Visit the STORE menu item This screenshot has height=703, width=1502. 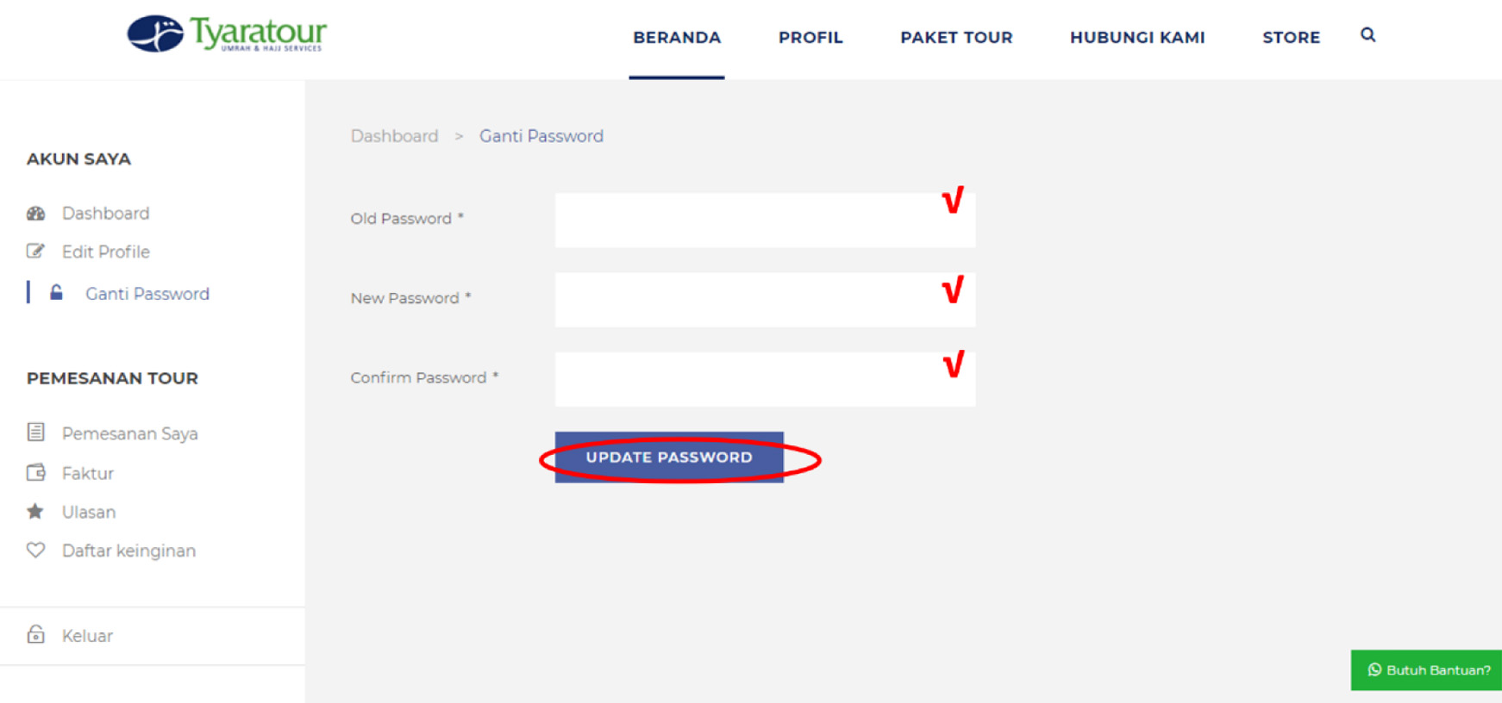[x=1291, y=38]
